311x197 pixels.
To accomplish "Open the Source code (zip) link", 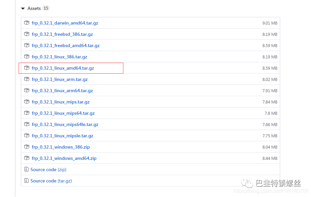I will click(x=48, y=170).
